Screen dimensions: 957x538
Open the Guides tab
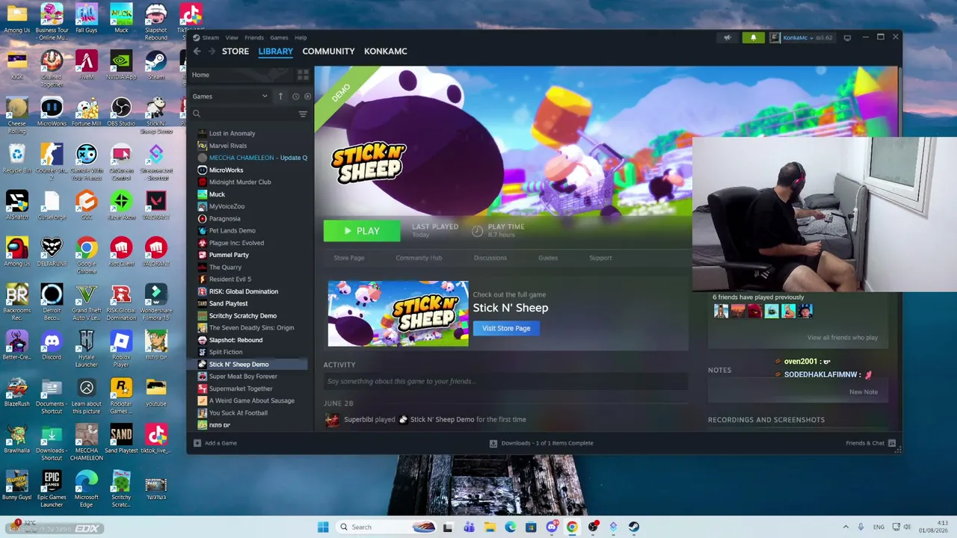[548, 258]
